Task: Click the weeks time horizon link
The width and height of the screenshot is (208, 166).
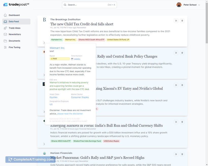Action: tap(77, 59)
